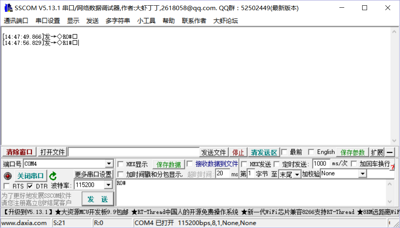Toggle the 最前 always-on-top checkbox
Screen dimensions: 400x228
tap(284, 152)
